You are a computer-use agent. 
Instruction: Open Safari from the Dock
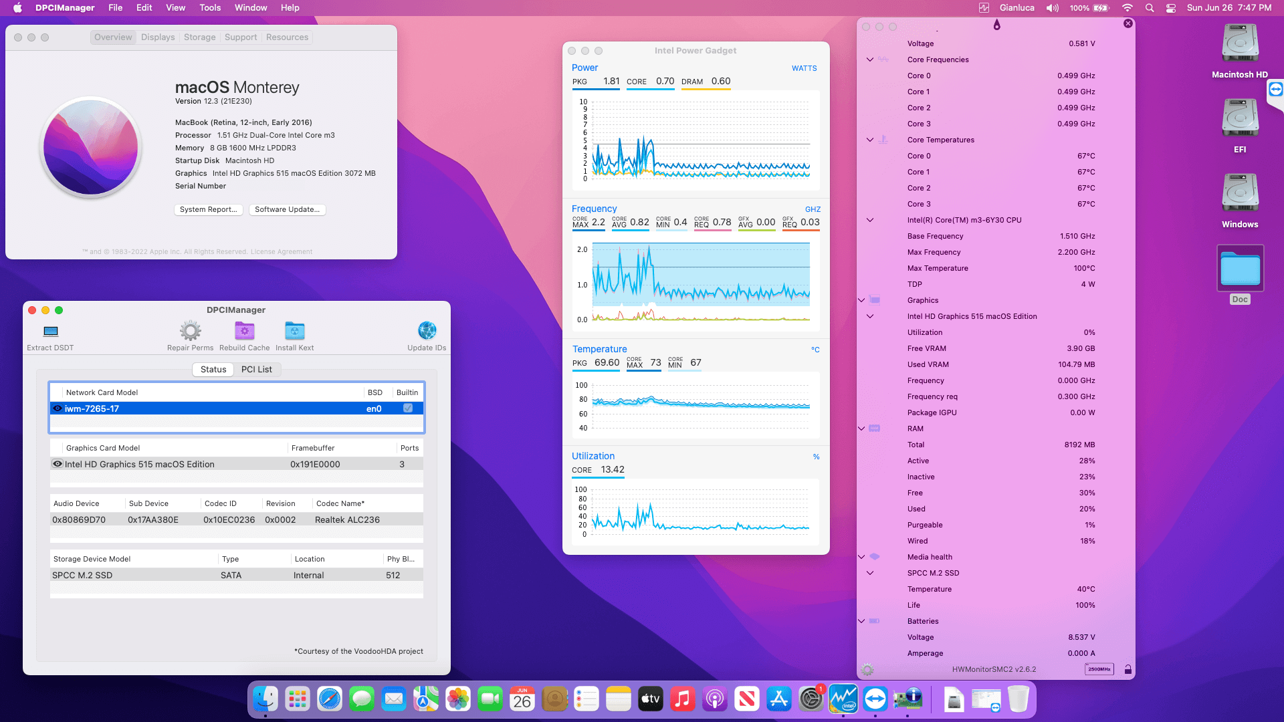coord(330,699)
